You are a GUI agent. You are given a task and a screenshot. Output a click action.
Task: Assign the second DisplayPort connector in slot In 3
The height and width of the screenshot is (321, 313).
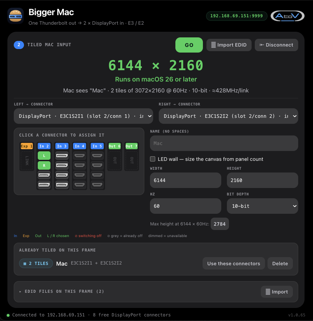coord(62,165)
